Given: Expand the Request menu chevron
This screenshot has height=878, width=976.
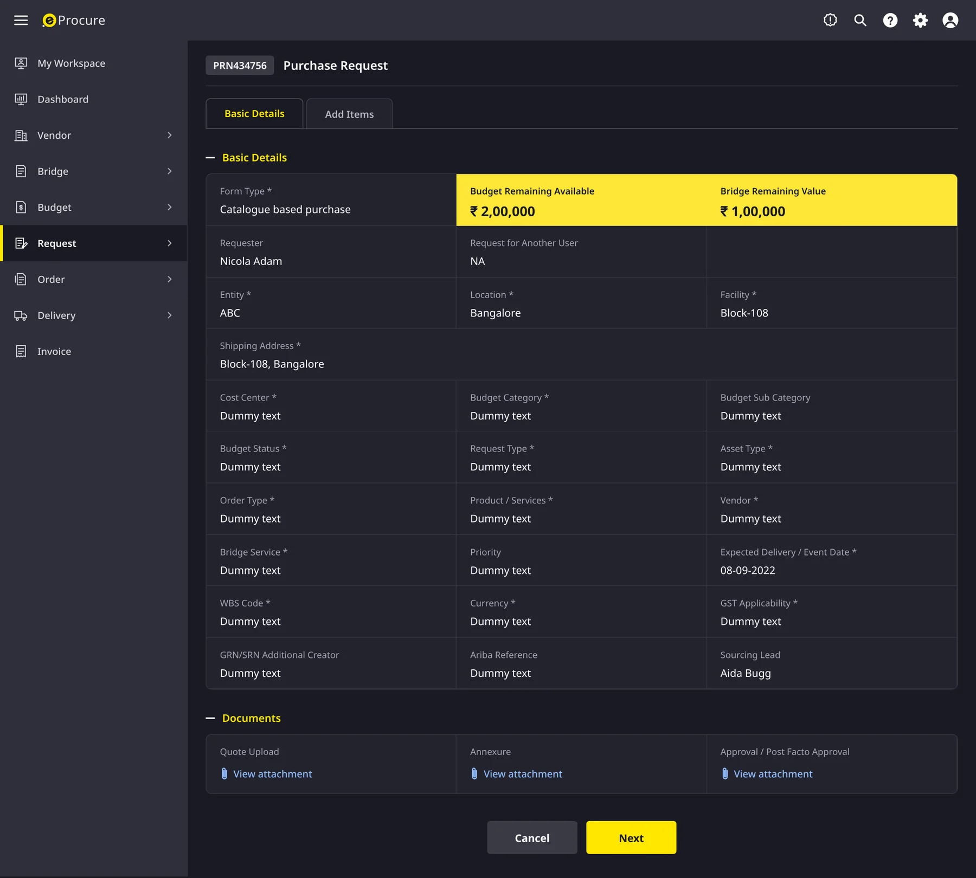Looking at the screenshot, I should [x=170, y=243].
